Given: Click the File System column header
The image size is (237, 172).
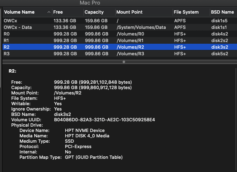Looking at the screenshot, I should coord(191,12).
